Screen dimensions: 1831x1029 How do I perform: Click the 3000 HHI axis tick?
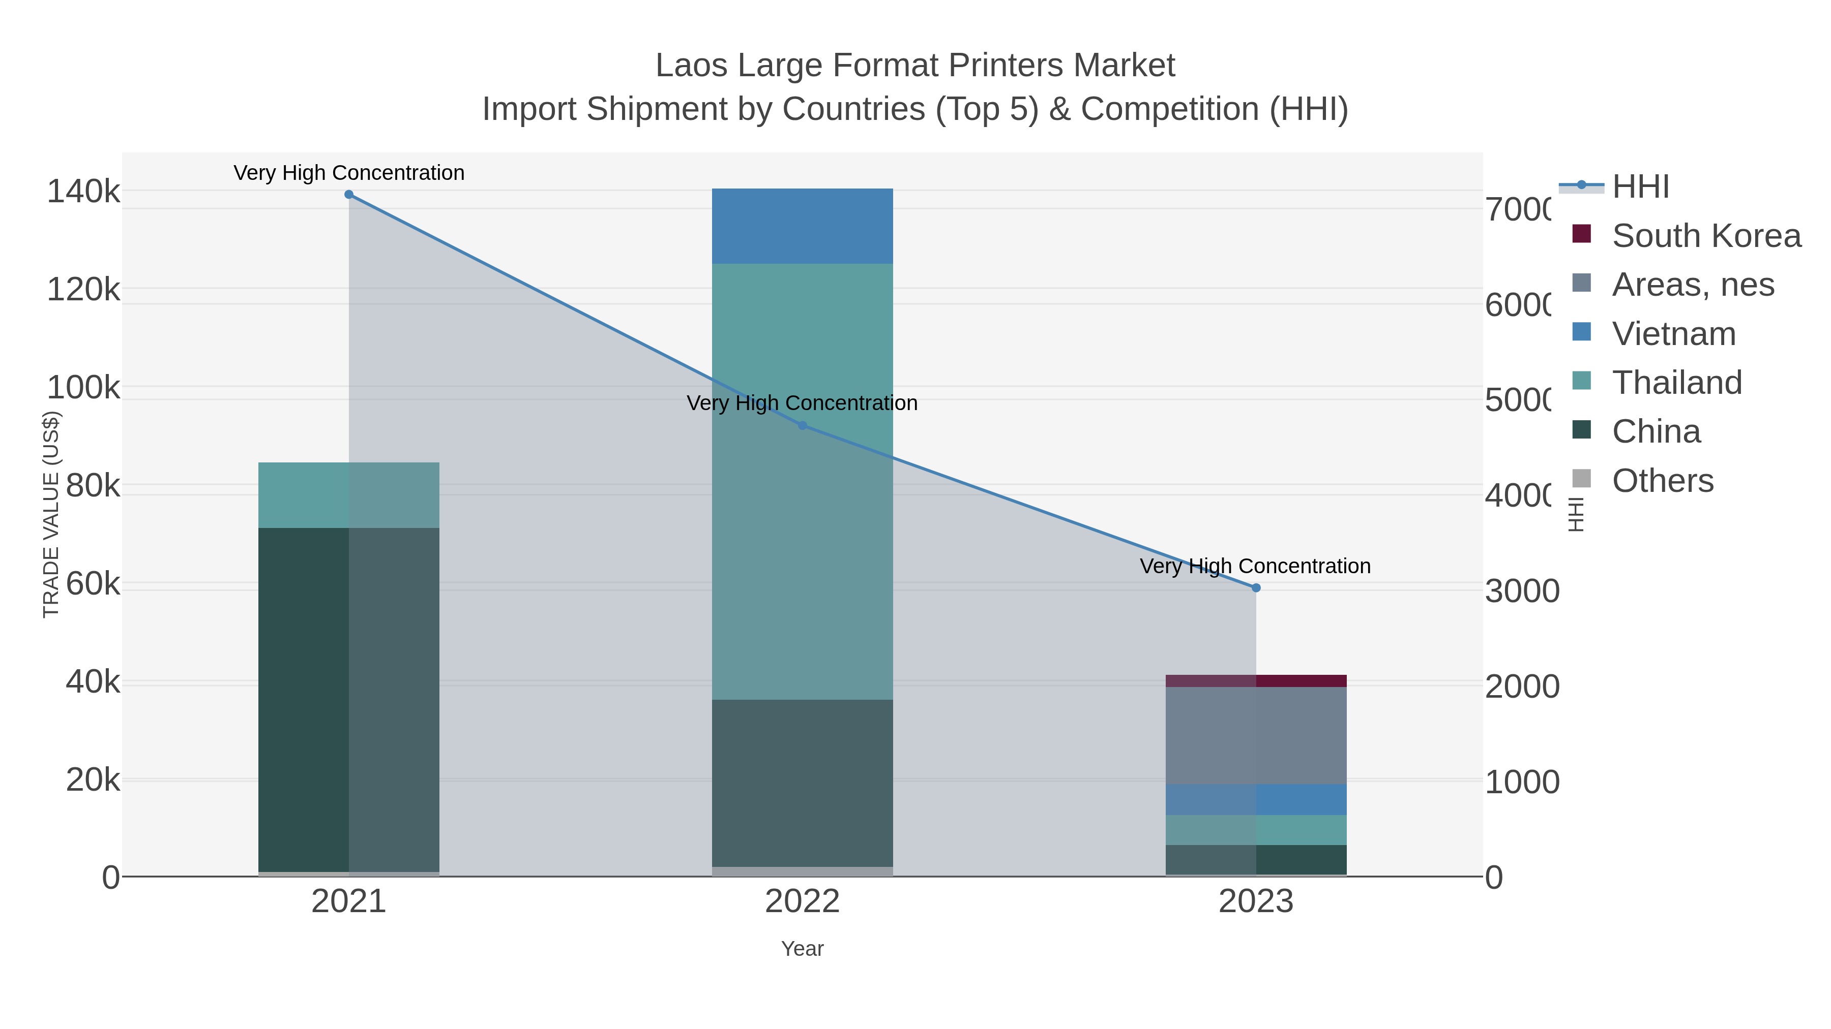[1522, 591]
